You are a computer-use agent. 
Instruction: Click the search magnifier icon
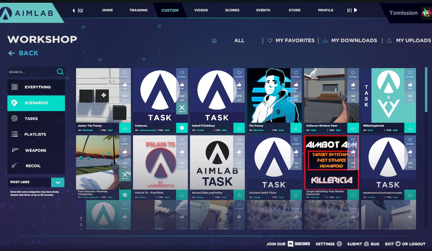coord(60,72)
